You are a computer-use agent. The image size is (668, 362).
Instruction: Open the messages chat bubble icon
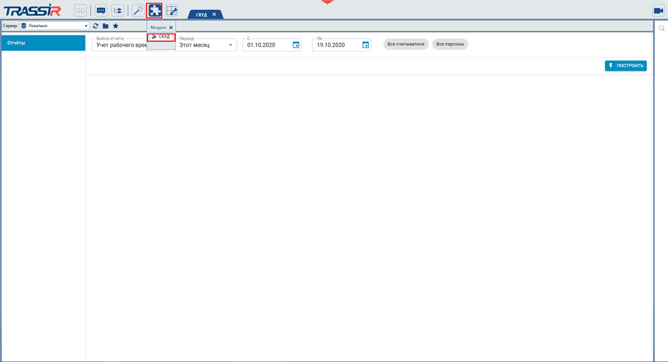[x=101, y=10]
